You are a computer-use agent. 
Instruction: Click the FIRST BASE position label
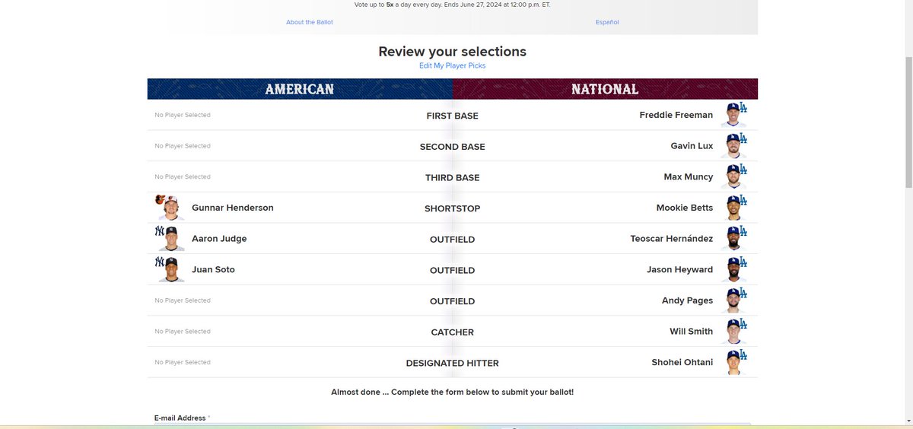pyautogui.click(x=452, y=116)
